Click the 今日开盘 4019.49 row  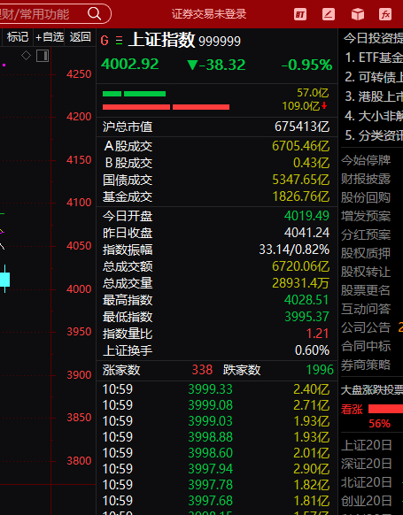coord(216,216)
